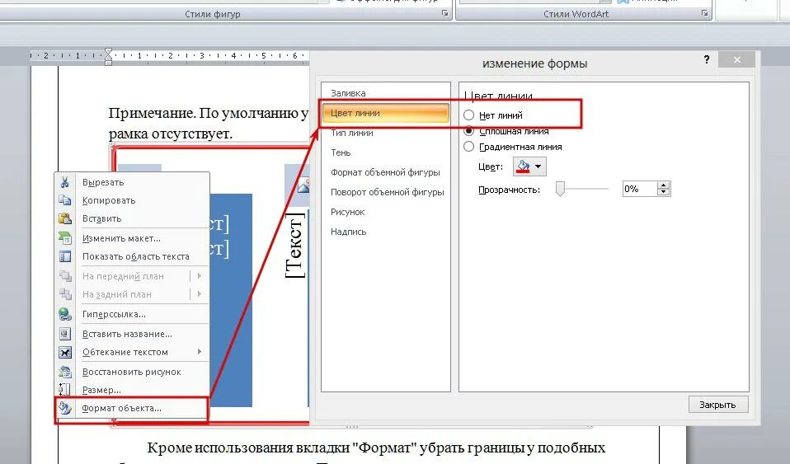Select the Рисунок category
This screenshot has width=790, height=464.
[385, 212]
